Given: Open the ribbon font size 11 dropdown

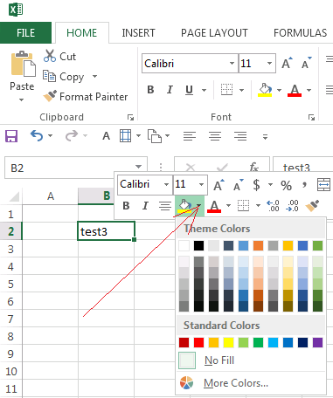Looking at the screenshot, I should (x=269, y=63).
